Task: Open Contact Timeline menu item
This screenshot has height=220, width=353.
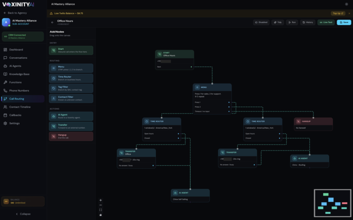Action: click(23, 107)
